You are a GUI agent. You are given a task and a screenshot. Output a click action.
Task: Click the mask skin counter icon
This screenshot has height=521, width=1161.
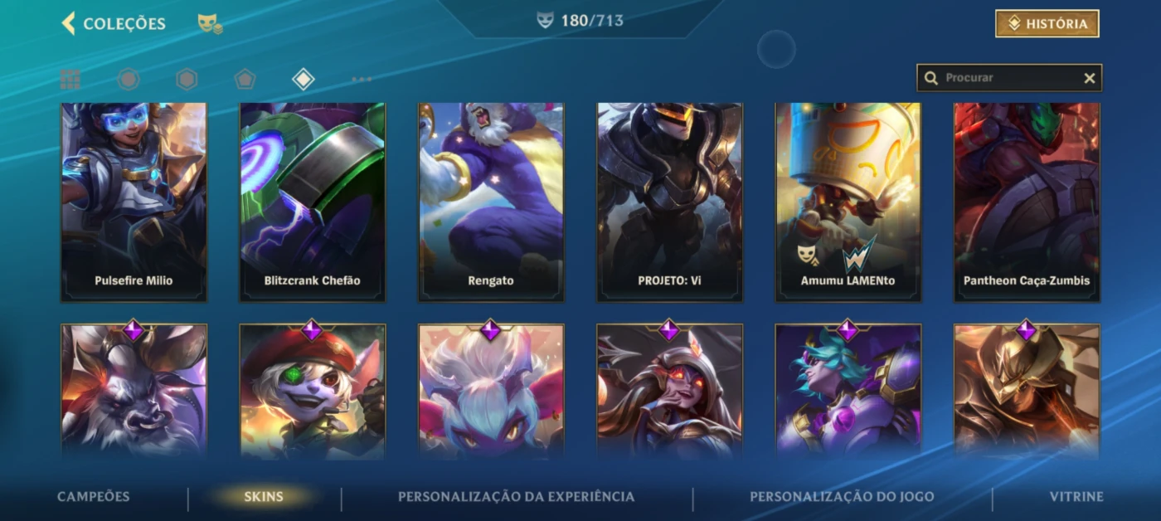[x=545, y=20]
